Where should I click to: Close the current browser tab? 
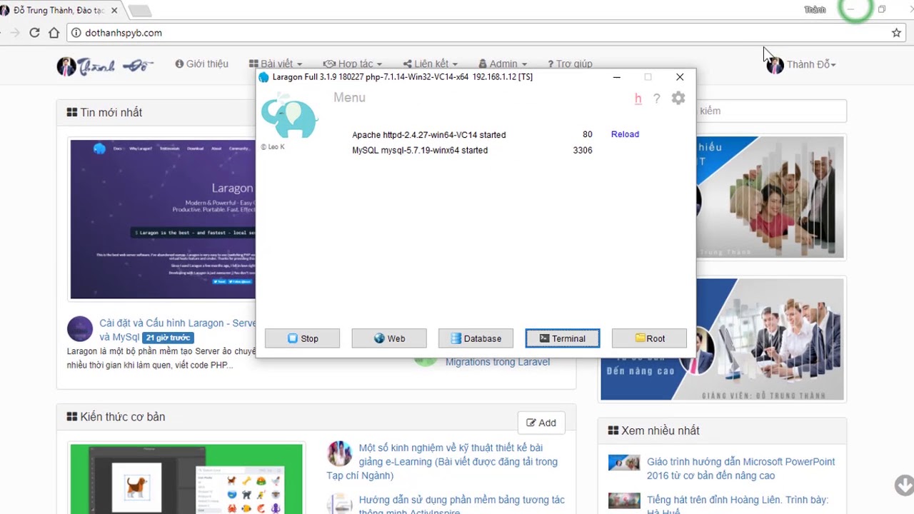[x=114, y=11]
